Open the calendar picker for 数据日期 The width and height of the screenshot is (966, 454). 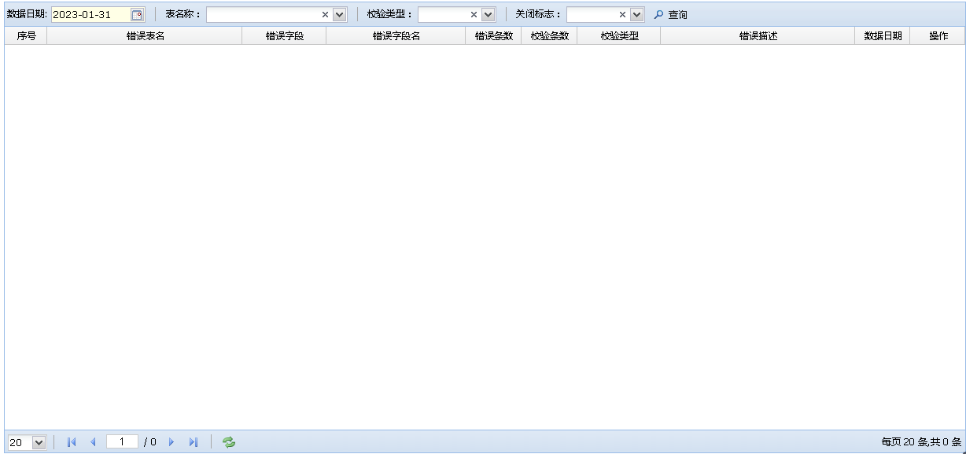(x=137, y=14)
